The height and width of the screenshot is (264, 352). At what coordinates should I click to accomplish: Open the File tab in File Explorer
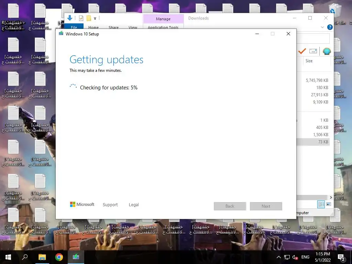pos(74,26)
